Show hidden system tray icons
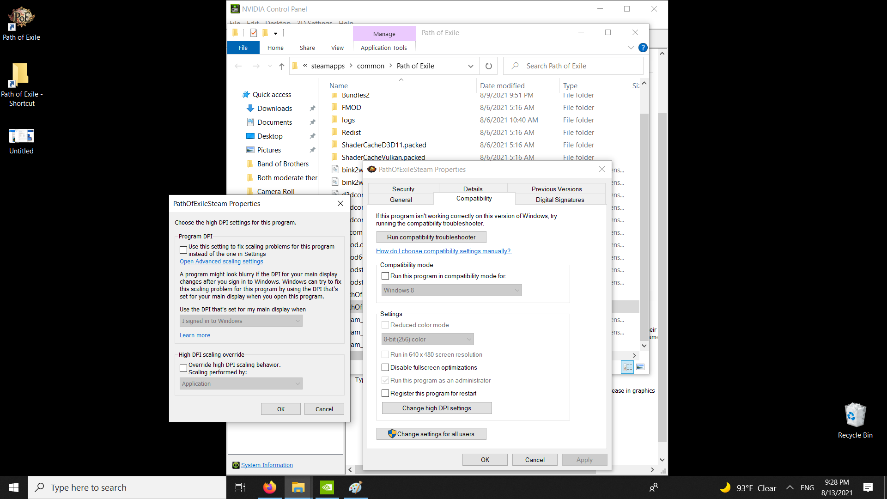This screenshot has width=887, height=499. click(x=790, y=487)
